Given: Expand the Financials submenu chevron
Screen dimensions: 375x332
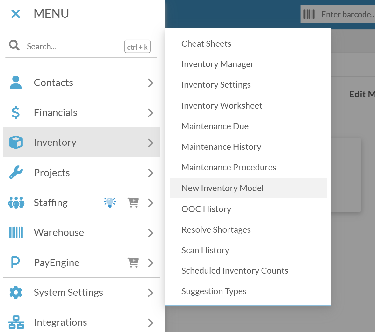Looking at the screenshot, I should [x=150, y=113].
